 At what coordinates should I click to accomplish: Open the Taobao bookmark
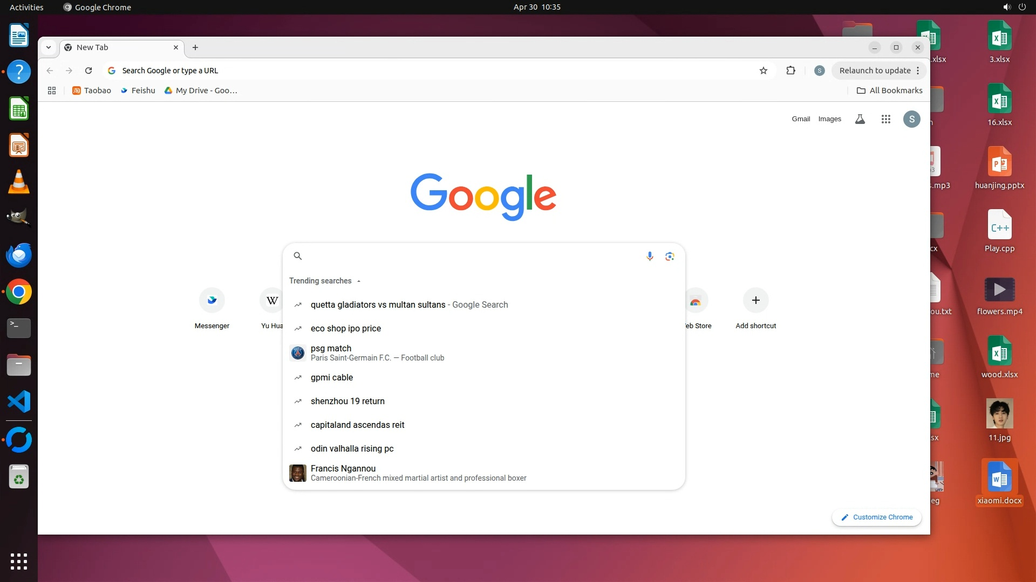click(92, 91)
